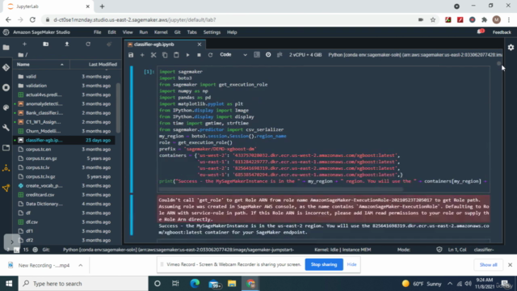Upload files with the upload icon

click(67, 44)
